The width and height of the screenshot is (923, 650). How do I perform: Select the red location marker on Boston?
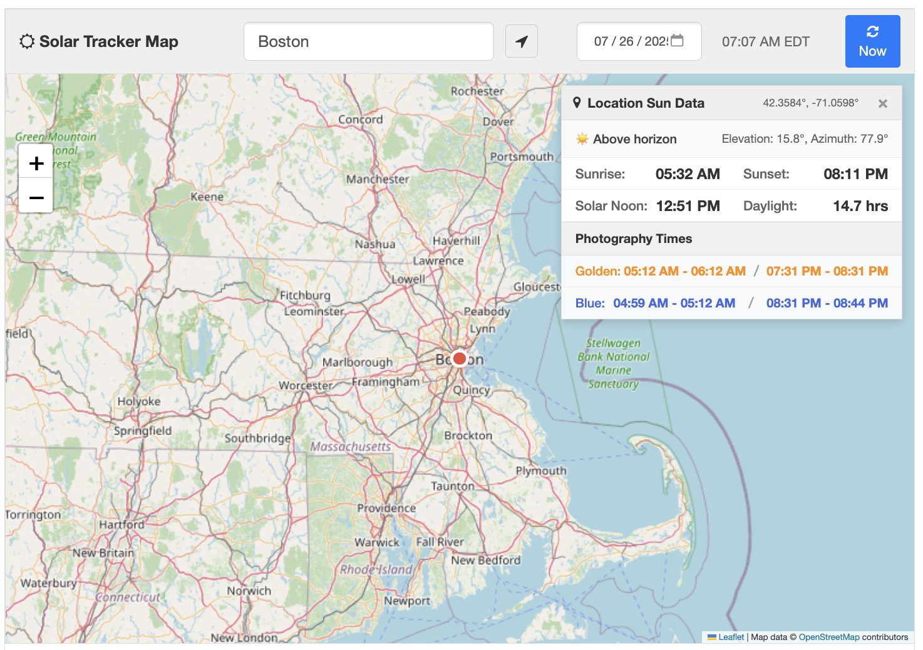point(460,358)
